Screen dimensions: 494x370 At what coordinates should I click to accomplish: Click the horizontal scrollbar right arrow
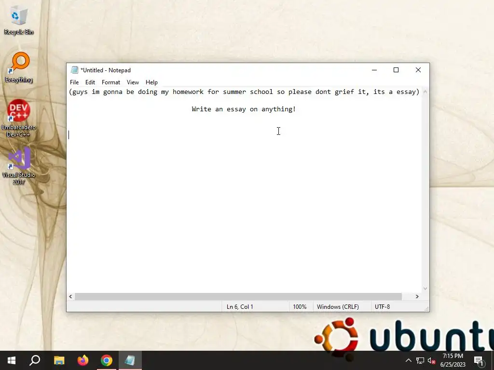pyautogui.click(x=417, y=296)
